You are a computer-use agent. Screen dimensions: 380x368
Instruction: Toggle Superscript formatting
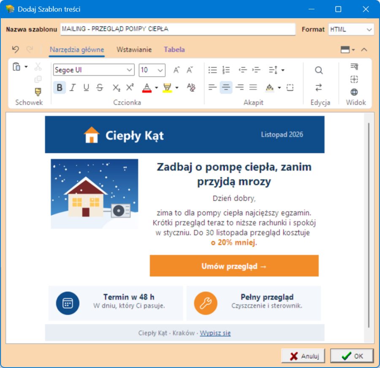[x=130, y=87]
